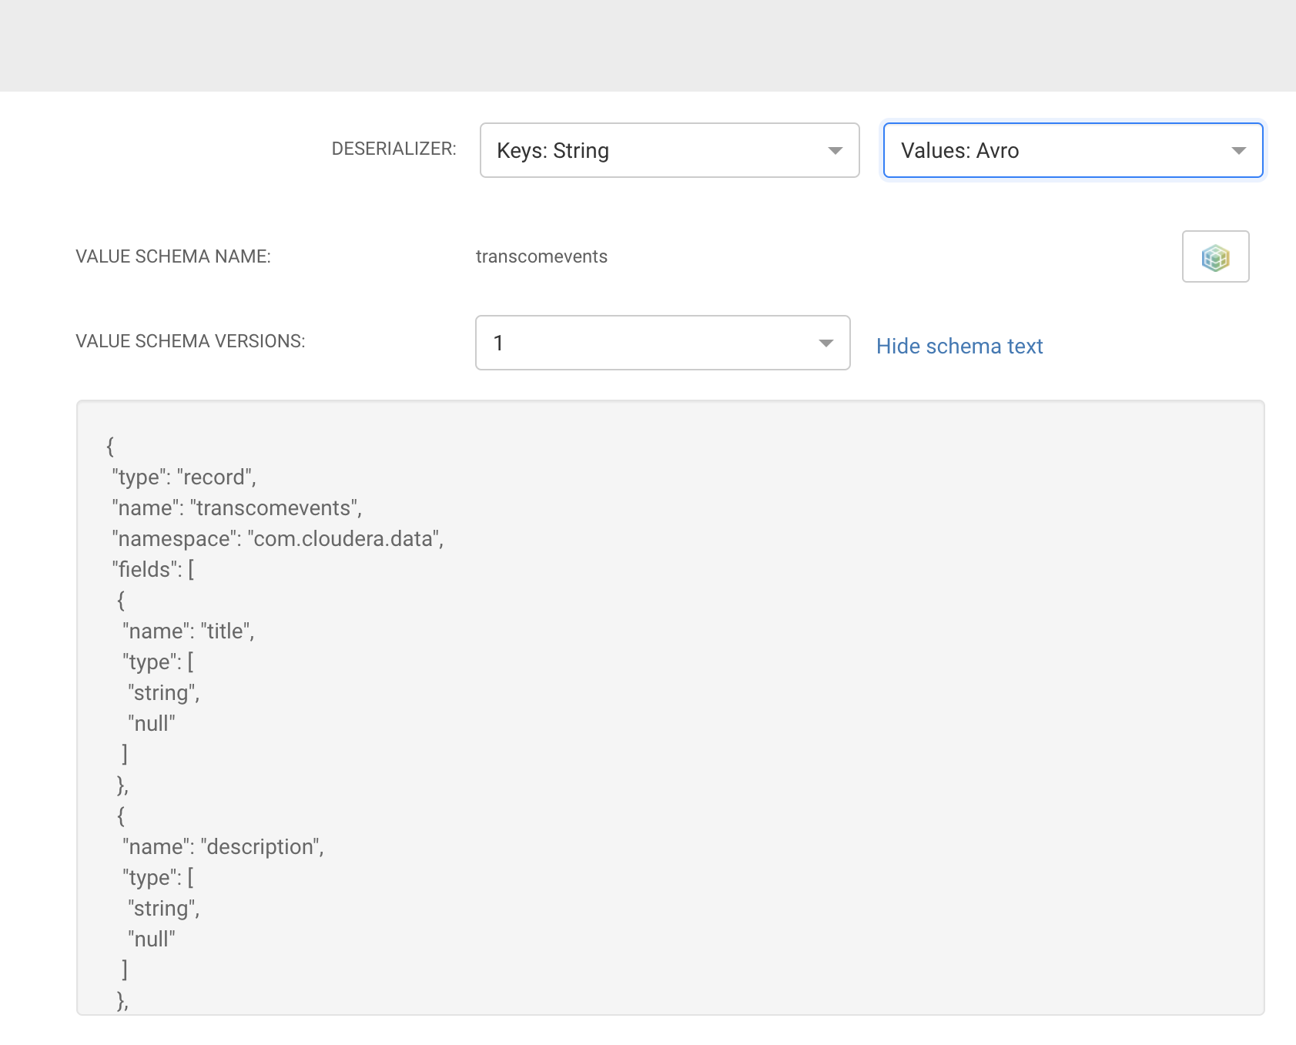Click the transcomevents schema name value
Viewport: 1296px width, 1045px height.
tap(541, 257)
